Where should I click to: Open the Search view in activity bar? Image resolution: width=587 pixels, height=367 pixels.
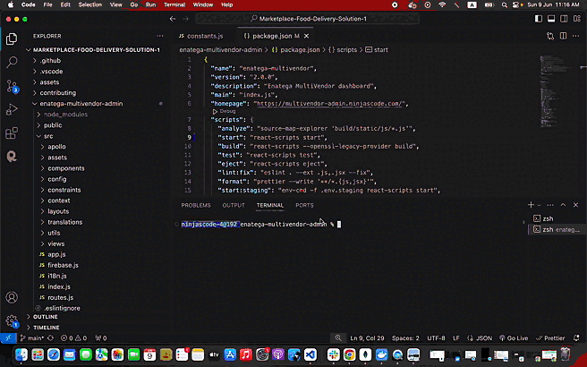(x=12, y=63)
